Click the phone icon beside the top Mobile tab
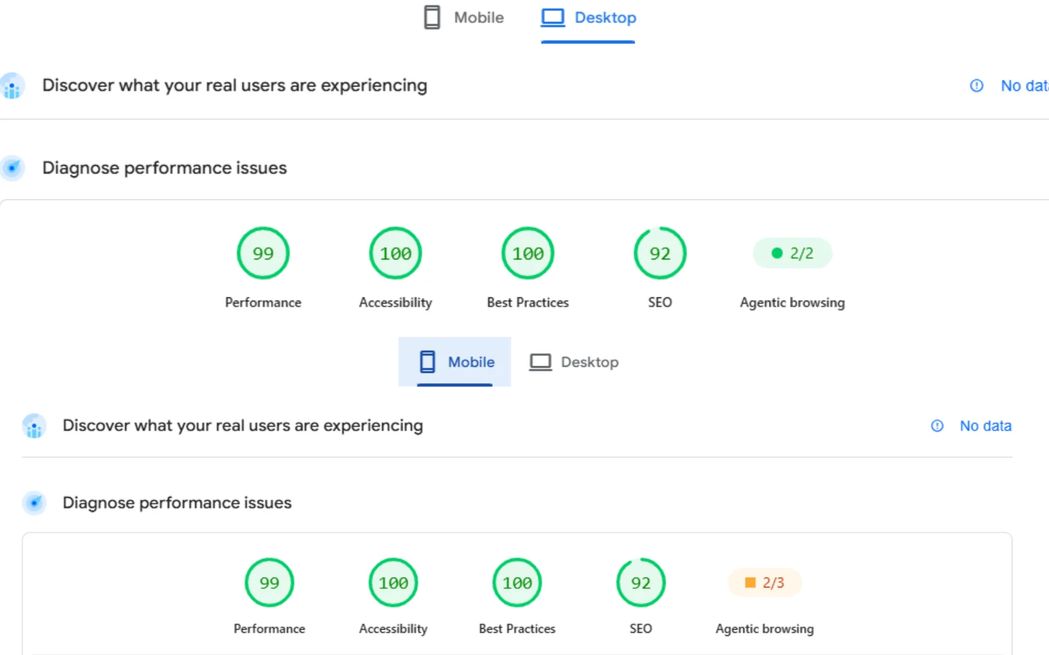This screenshot has width=1049, height=655. (432, 18)
